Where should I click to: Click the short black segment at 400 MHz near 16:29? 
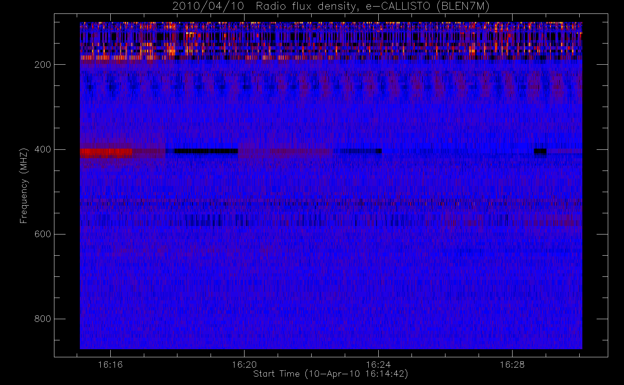click(540, 151)
